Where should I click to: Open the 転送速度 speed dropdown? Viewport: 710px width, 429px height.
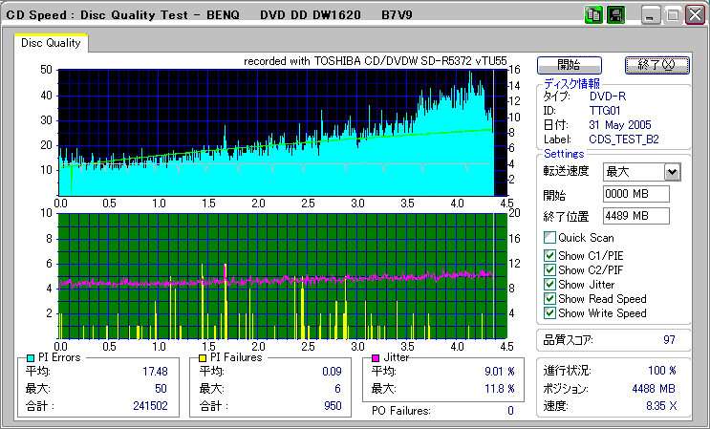click(672, 172)
